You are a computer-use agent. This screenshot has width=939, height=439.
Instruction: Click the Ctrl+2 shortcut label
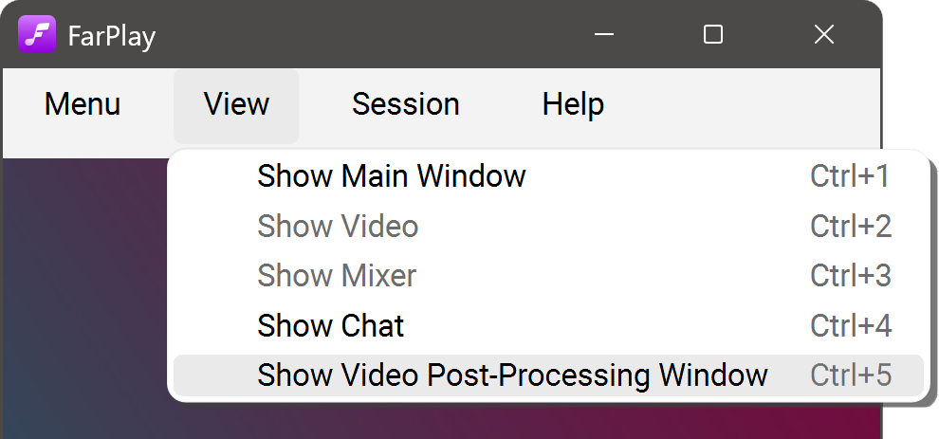pyautogui.click(x=851, y=227)
